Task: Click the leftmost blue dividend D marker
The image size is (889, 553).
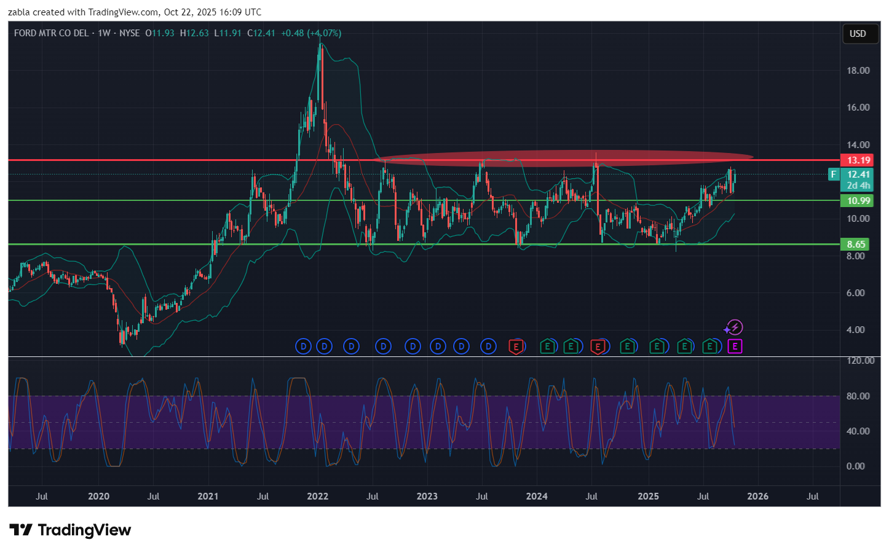Action: click(303, 347)
